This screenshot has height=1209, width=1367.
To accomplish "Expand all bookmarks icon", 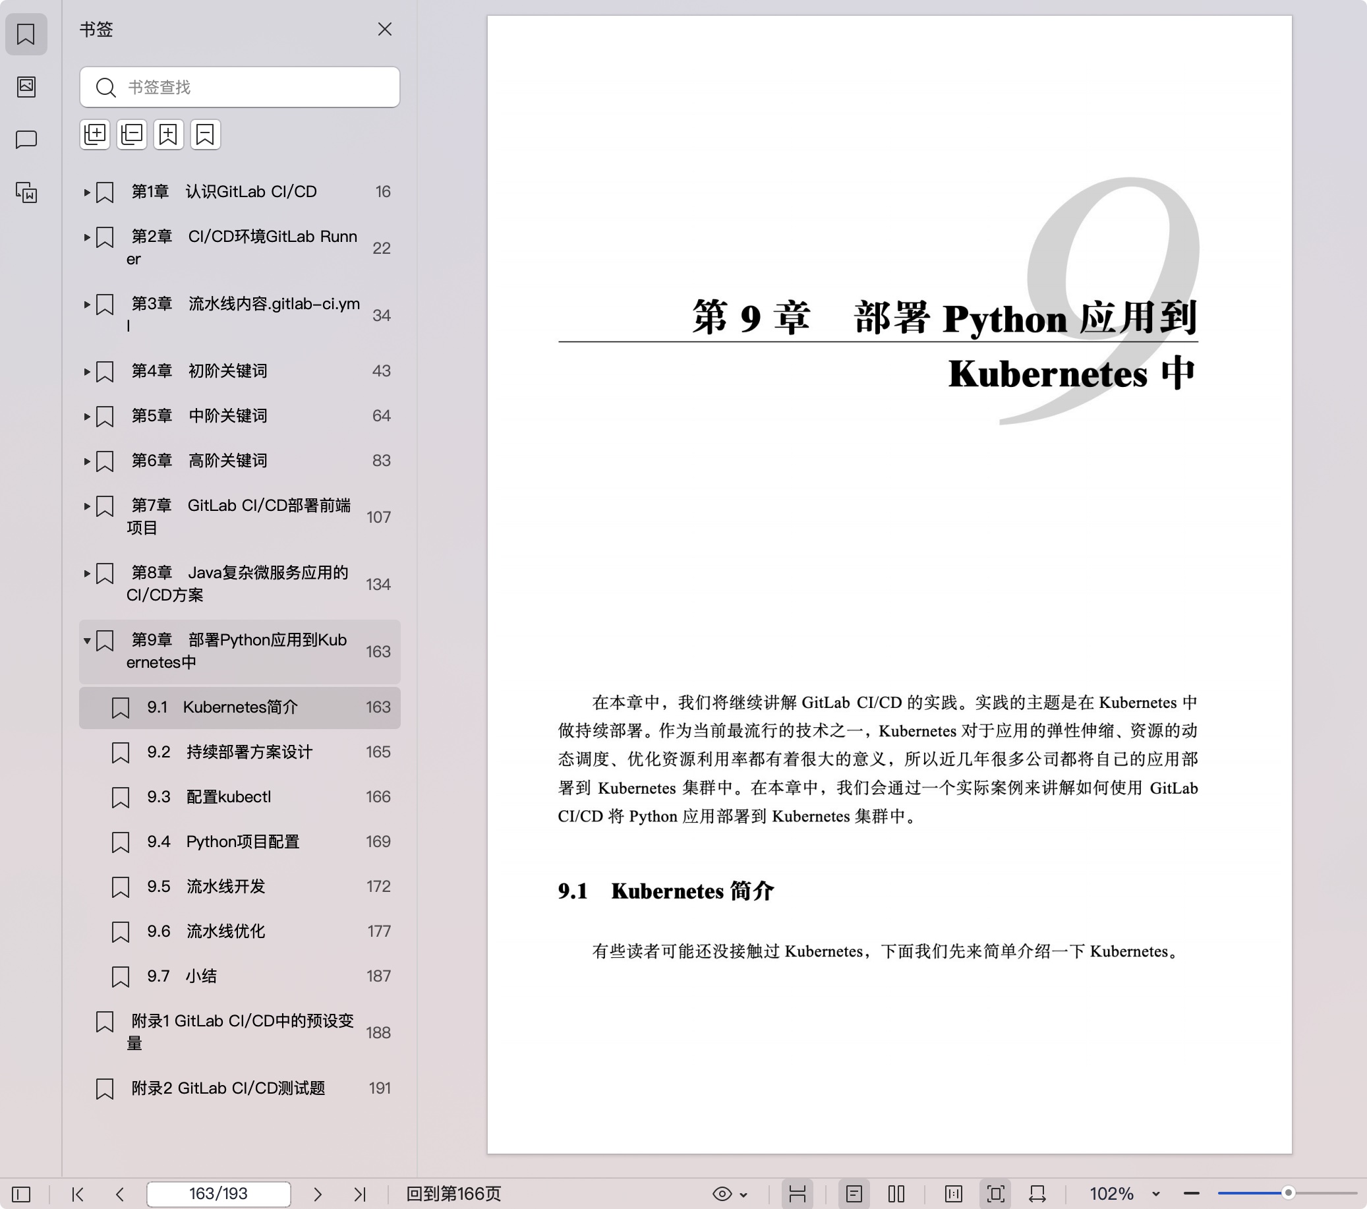I will [x=95, y=134].
